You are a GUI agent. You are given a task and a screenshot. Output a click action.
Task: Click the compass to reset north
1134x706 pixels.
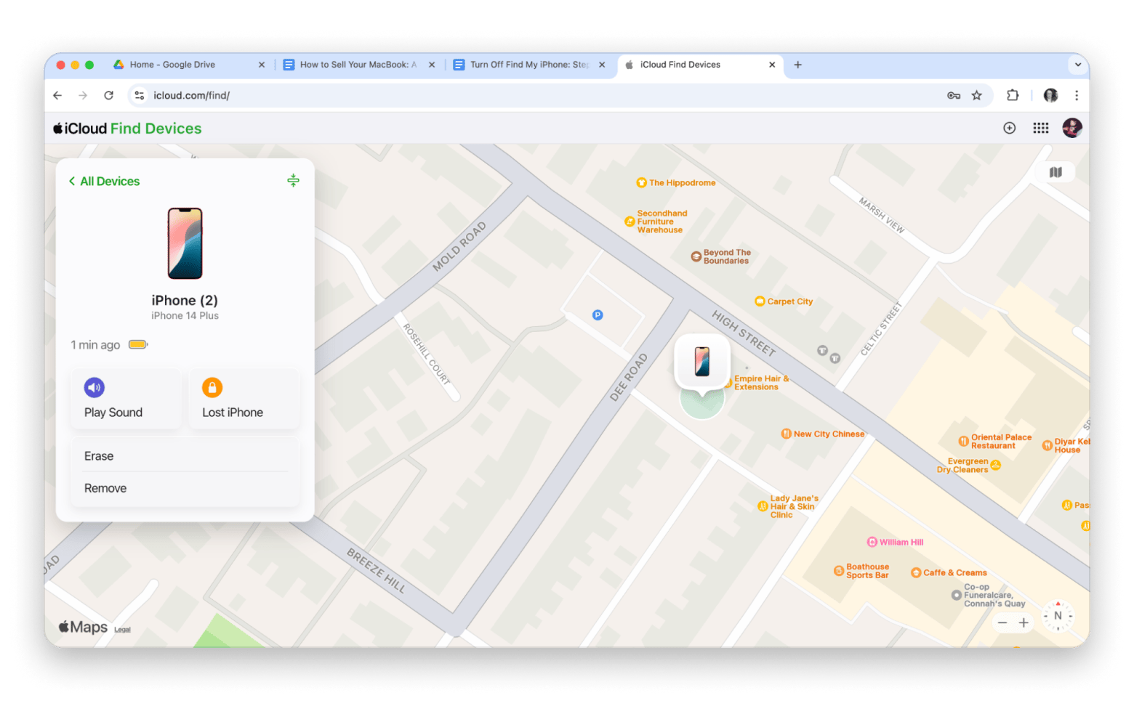1058,616
